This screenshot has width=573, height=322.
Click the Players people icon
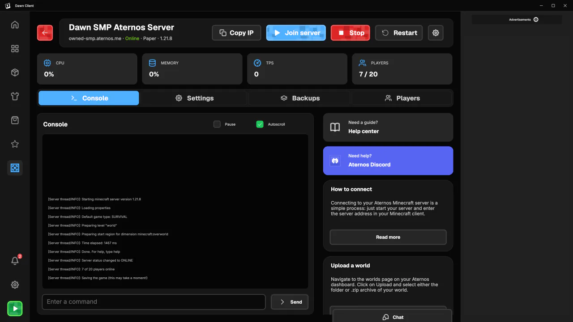[x=363, y=63]
